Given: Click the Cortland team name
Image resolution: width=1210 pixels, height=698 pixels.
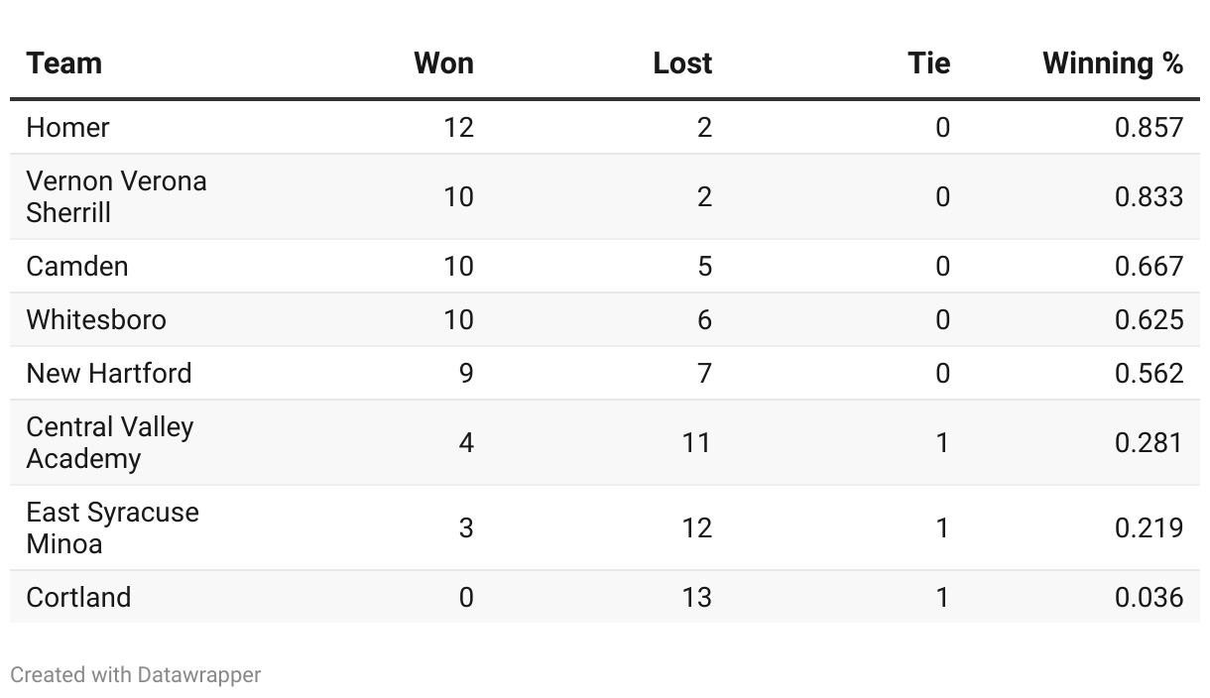Looking at the screenshot, I should pos(78,597).
